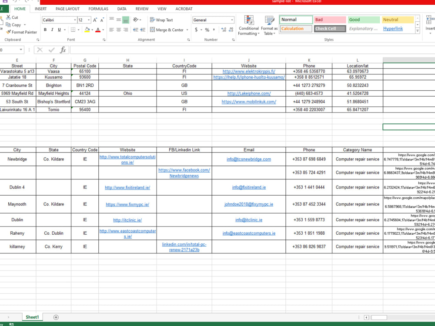Apply Percent Style format

pyautogui.click(x=207, y=30)
